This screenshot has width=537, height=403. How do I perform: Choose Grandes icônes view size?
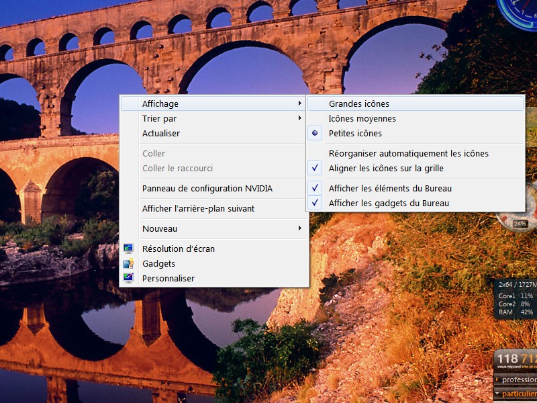tap(358, 103)
